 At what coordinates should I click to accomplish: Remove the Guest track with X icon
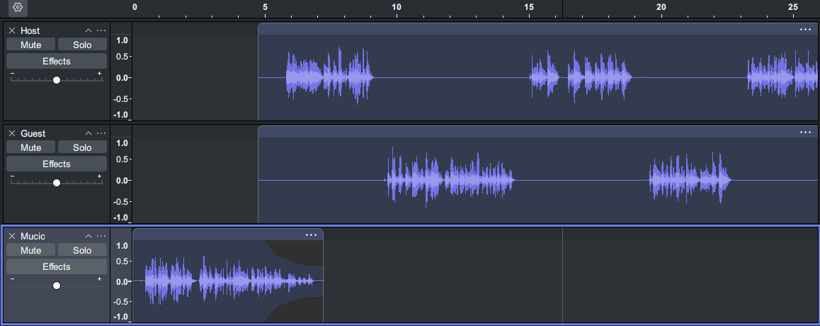tap(12, 133)
